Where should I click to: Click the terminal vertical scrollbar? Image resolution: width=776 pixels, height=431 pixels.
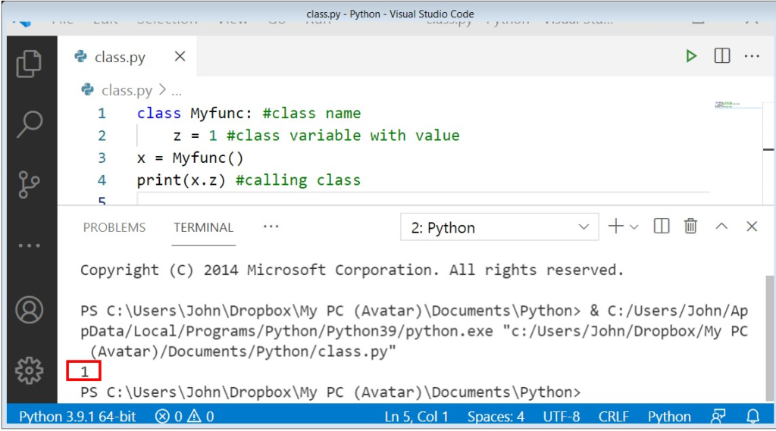[x=769, y=338]
